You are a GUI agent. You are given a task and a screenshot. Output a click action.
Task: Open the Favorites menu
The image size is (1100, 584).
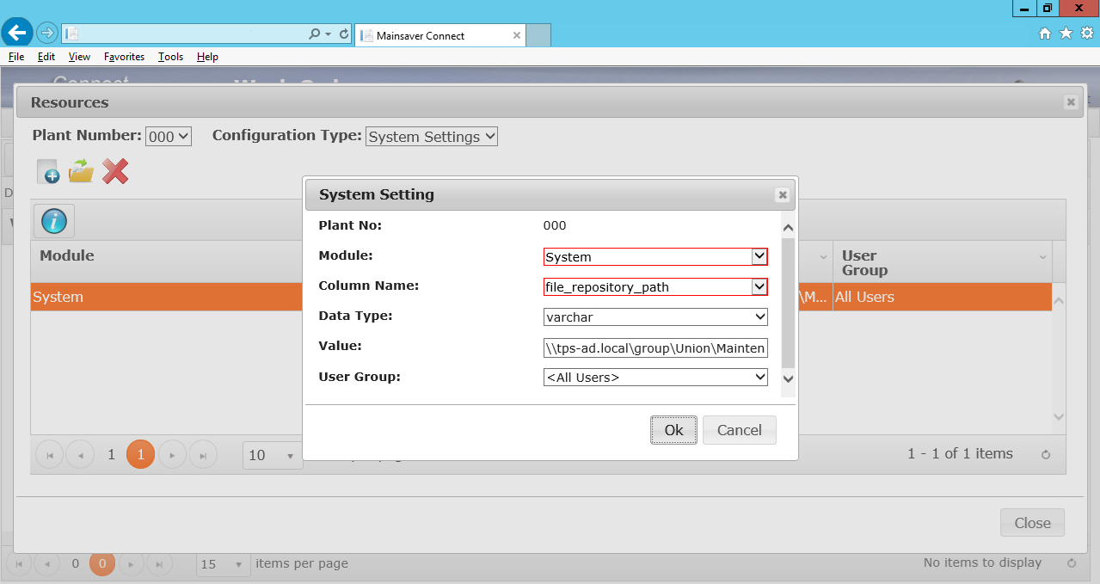coord(124,57)
